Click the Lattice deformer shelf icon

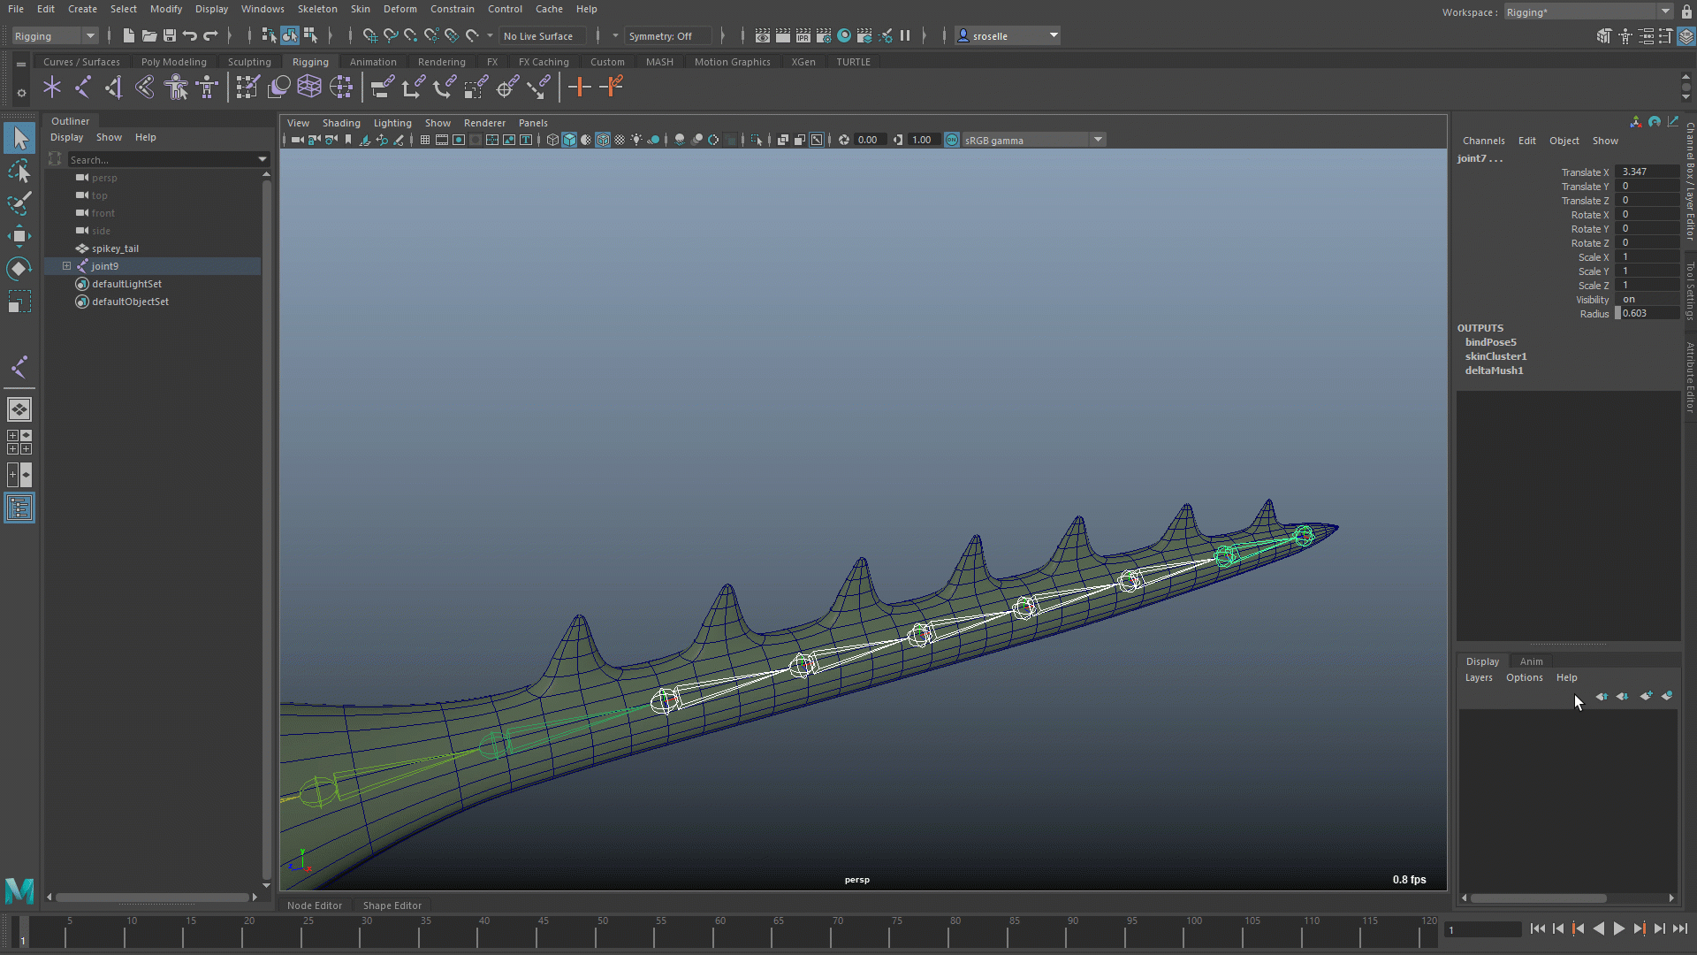(308, 87)
